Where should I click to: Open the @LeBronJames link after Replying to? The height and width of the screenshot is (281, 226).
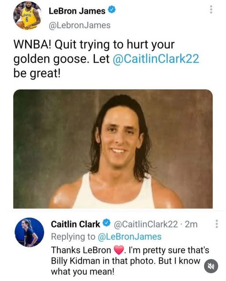[129, 237]
